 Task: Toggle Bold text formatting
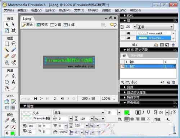[x=138, y=113]
